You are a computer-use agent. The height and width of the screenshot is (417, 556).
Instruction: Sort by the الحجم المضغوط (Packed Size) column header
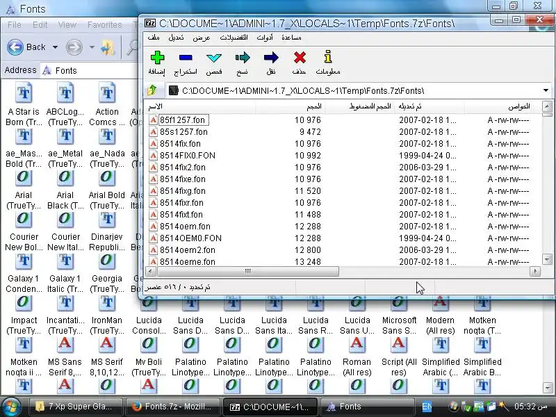click(x=359, y=106)
